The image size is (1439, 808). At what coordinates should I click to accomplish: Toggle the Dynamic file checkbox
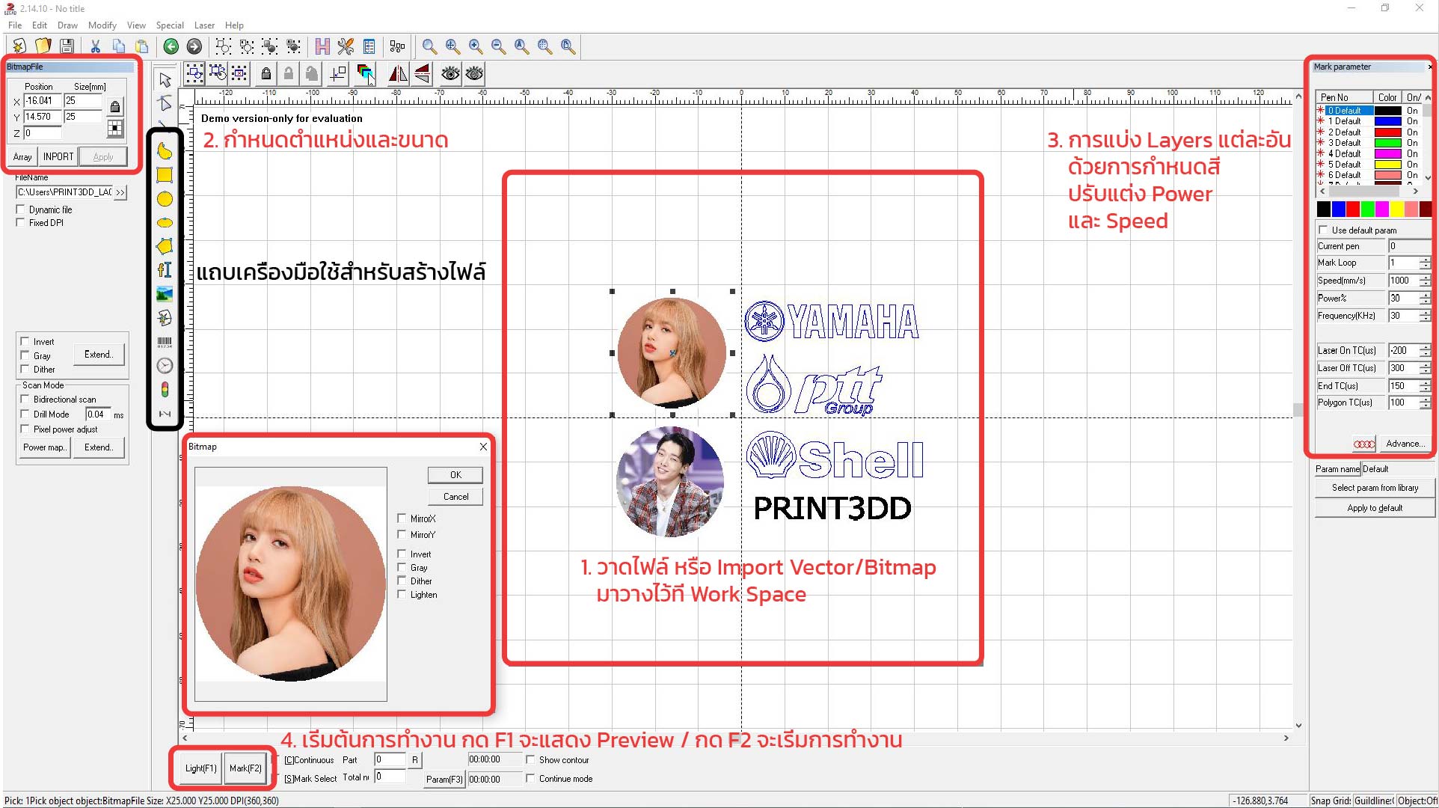click(21, 209)
